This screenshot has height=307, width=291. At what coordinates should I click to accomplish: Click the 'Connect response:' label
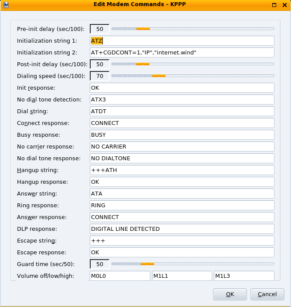click(x=43, y=123)
